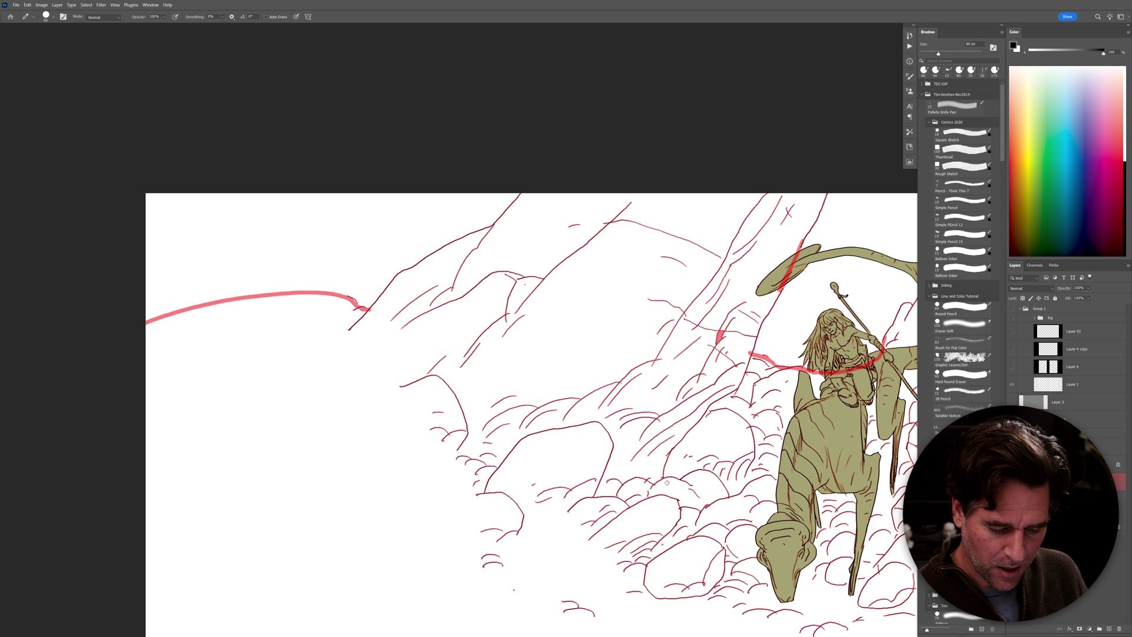
Task: Click the K slider handle in Color panel
Action: coord(1103,54)
